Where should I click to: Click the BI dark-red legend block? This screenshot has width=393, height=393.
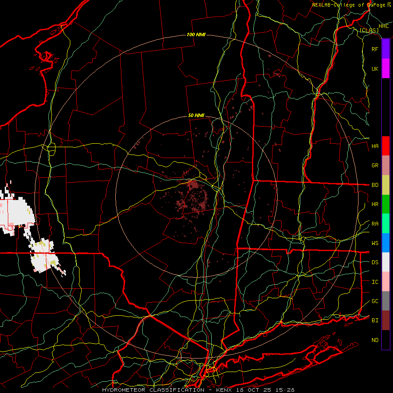click(386, 321)
